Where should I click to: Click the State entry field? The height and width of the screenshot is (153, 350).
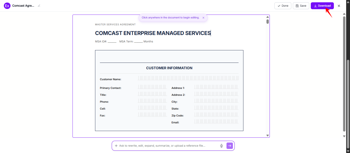coord(217,108)
